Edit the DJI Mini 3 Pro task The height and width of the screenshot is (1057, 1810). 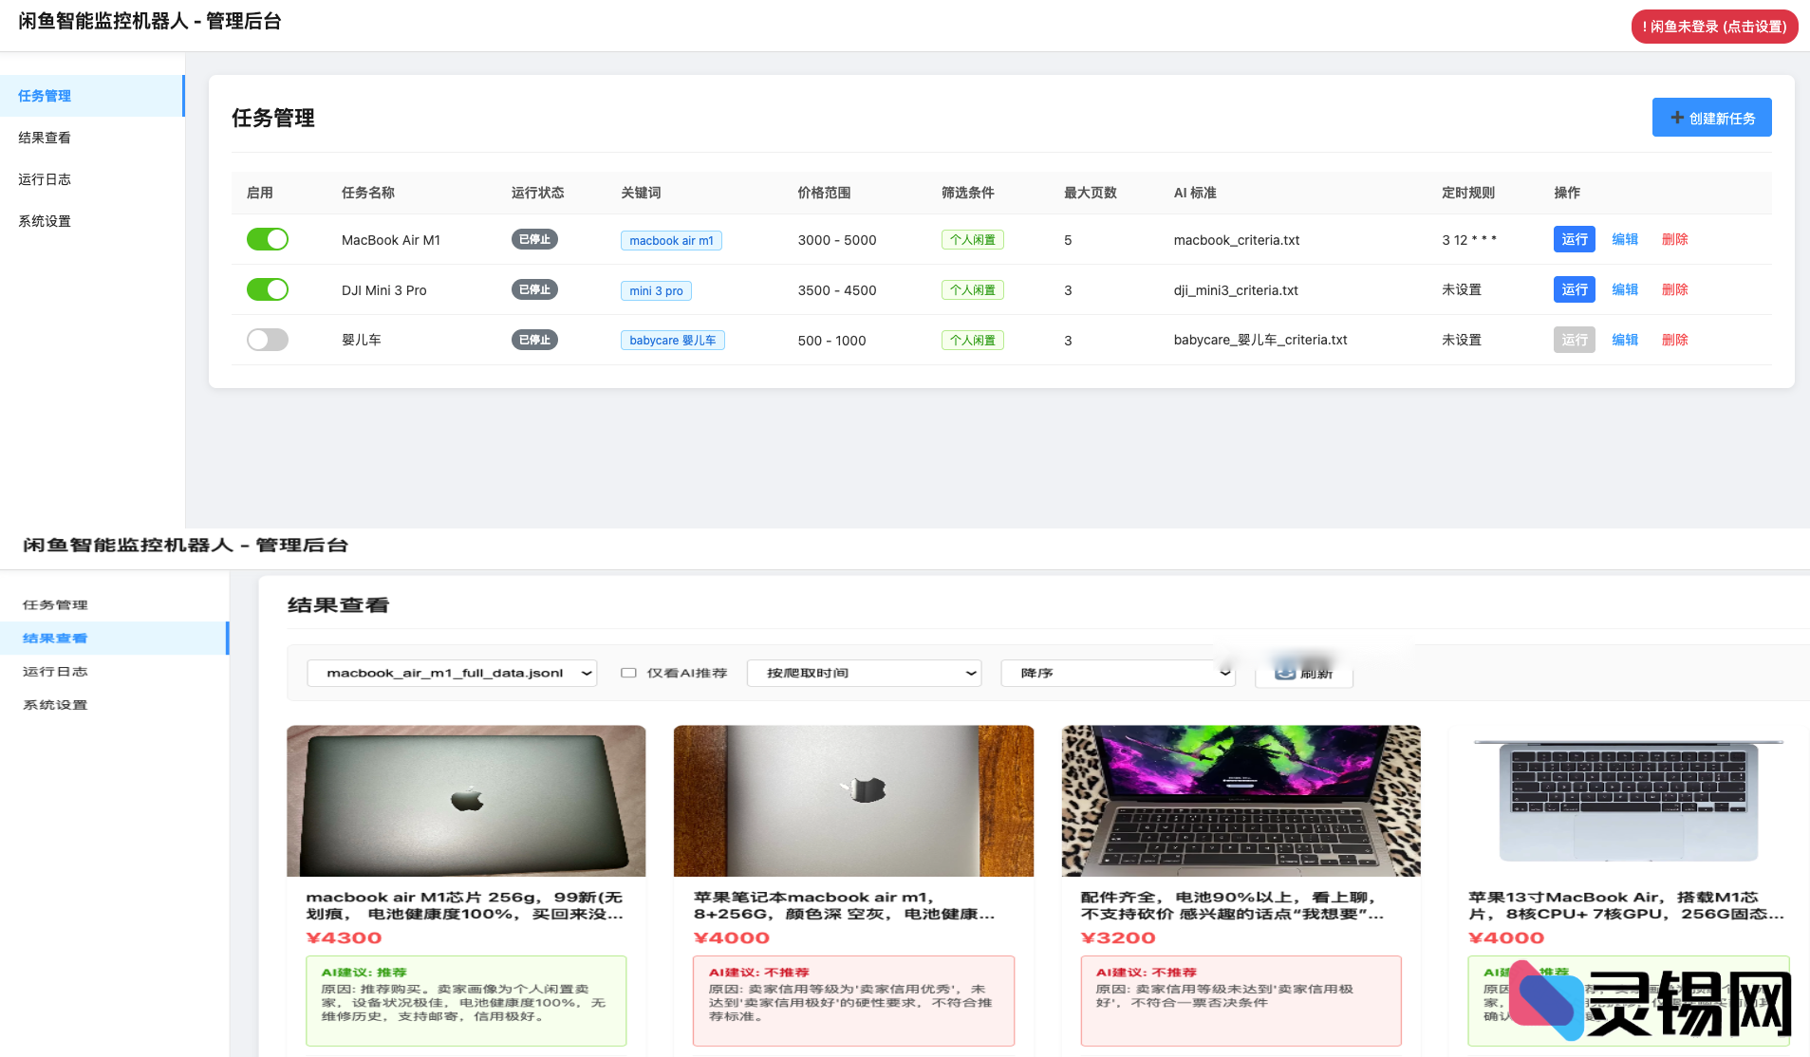tap(1624, 289)
